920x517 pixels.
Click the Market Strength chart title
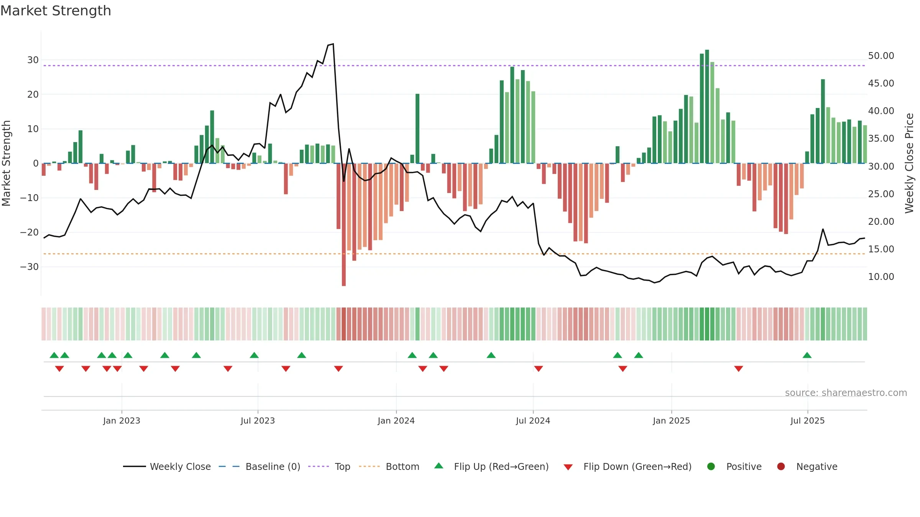pyautogui.click(x=56, y=11)
